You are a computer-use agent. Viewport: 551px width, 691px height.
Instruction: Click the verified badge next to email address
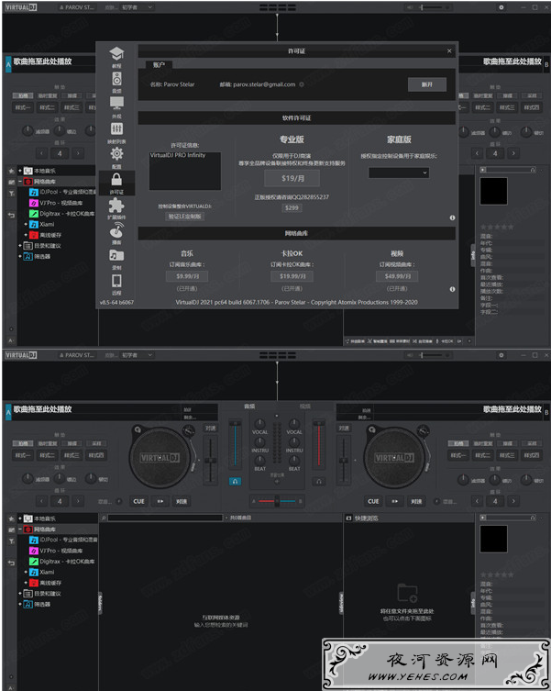click(302, 84)
